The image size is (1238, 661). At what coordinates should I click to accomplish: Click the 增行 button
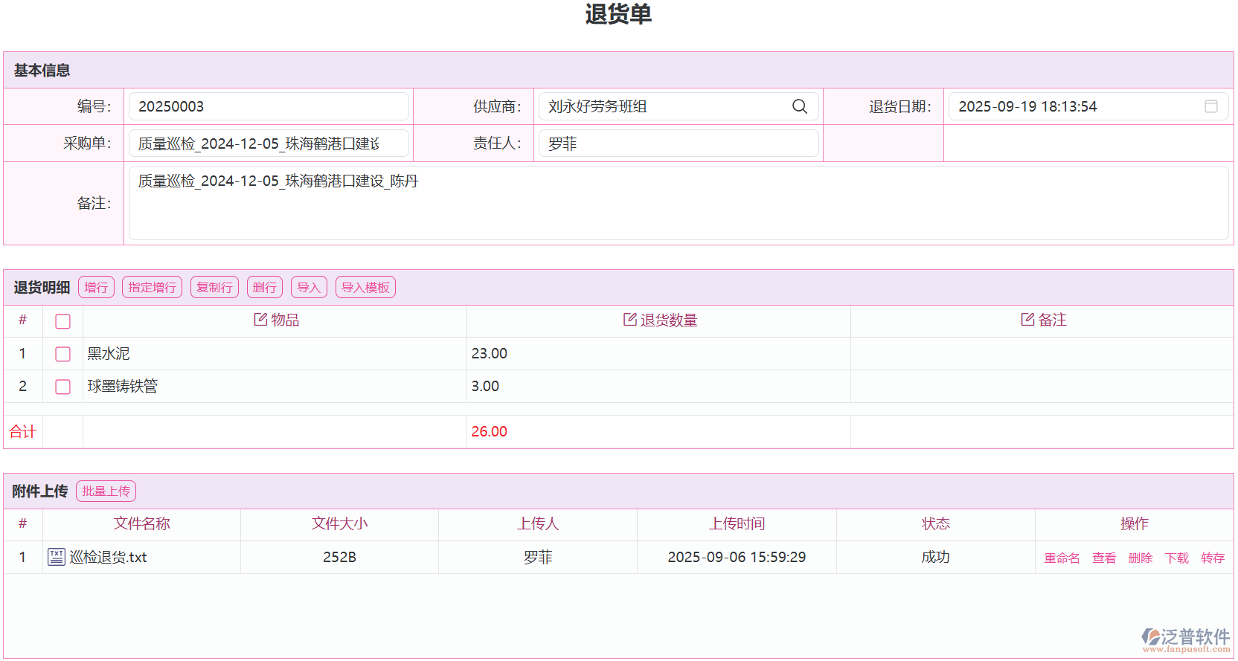click(96, 288)
